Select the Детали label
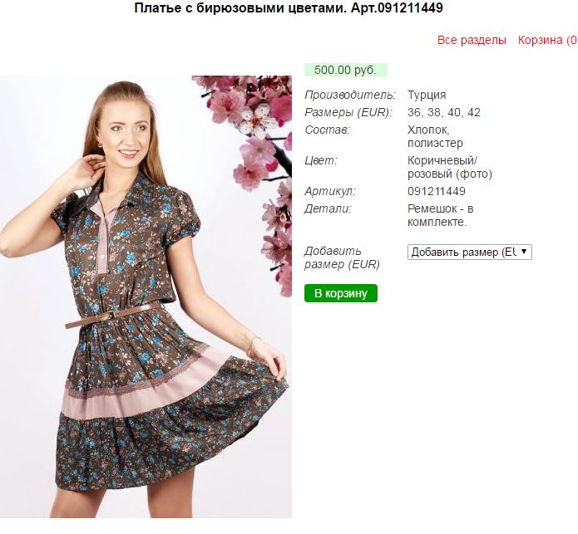The width and height of the screenshot is (578, 534). [328, 209]
